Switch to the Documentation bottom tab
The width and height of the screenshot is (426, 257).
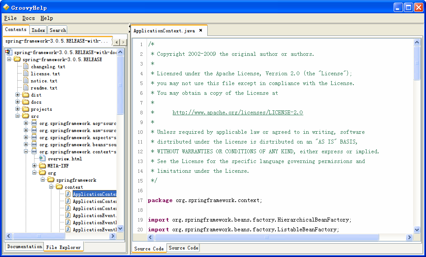pyautogui.click(x=24, y=247)
